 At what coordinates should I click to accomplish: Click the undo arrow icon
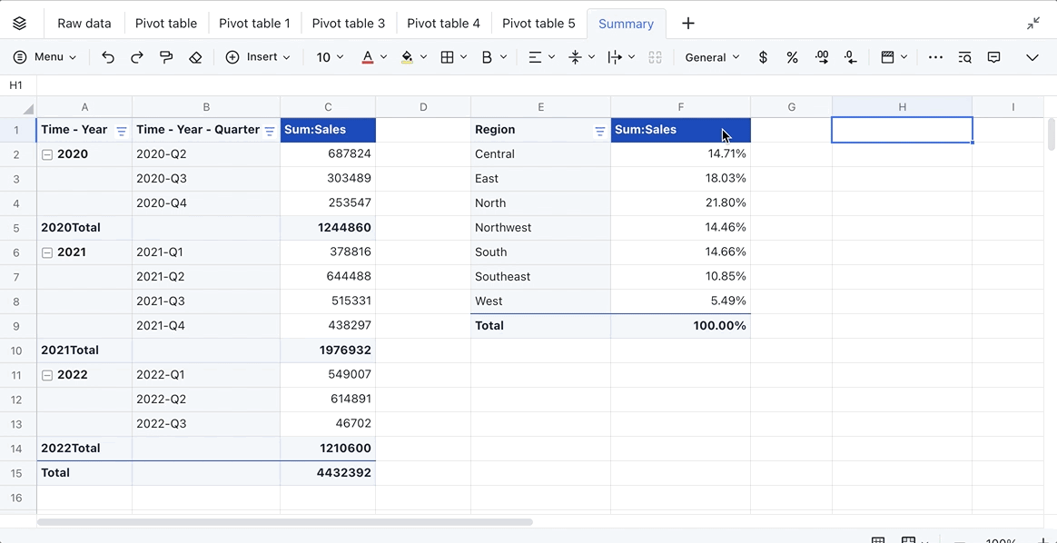pyautogui.click(x=108, y=57)
